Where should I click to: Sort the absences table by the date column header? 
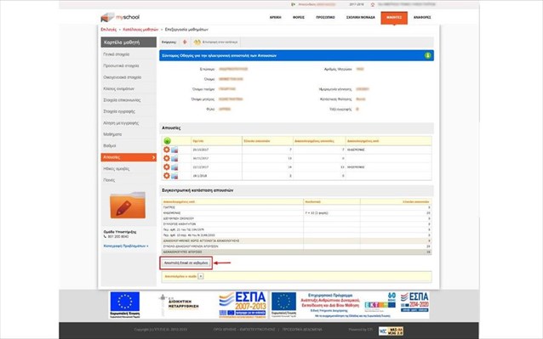click(x=198, y=141)
